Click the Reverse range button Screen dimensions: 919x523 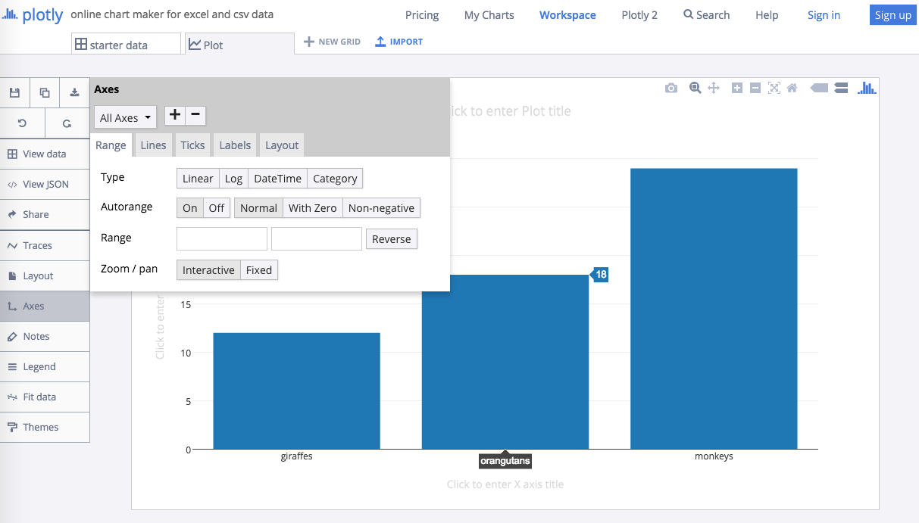tap(391, 238)
